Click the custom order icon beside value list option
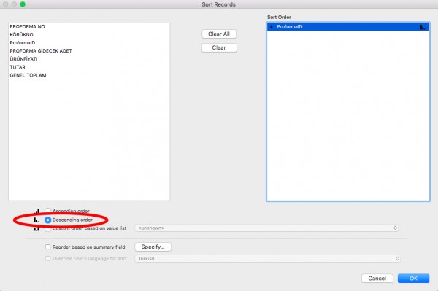 tap(36, 228)
